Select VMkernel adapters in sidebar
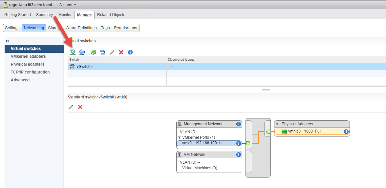The height and width of the screenshot is (188, 386). (x=28, y=56)
